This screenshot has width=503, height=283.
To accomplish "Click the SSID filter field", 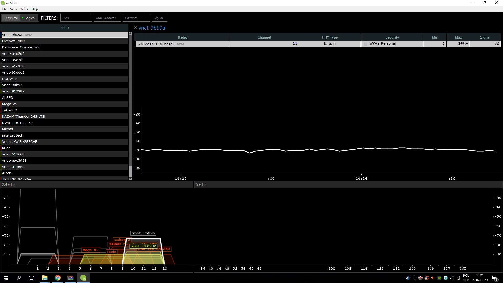I will click(x=76, y=18).
